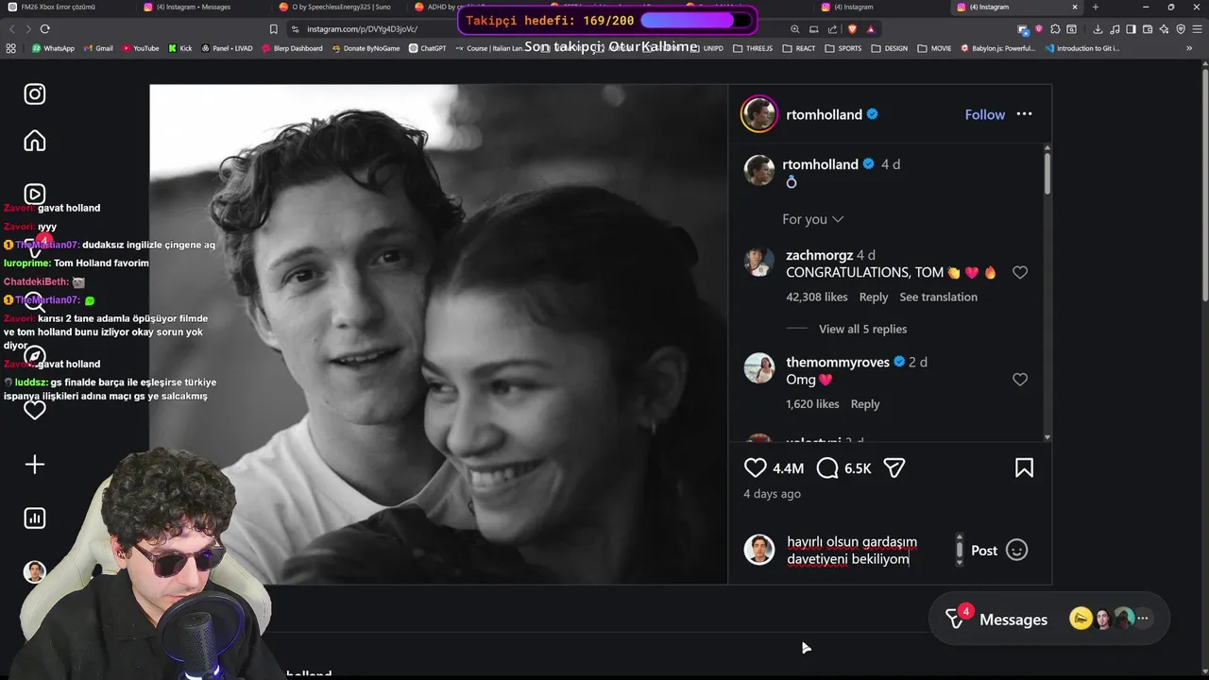The height and width of the screenshot is (680, 1209).
Task: Go to the Home feed in the sidebar
Action: coord(35,141)
